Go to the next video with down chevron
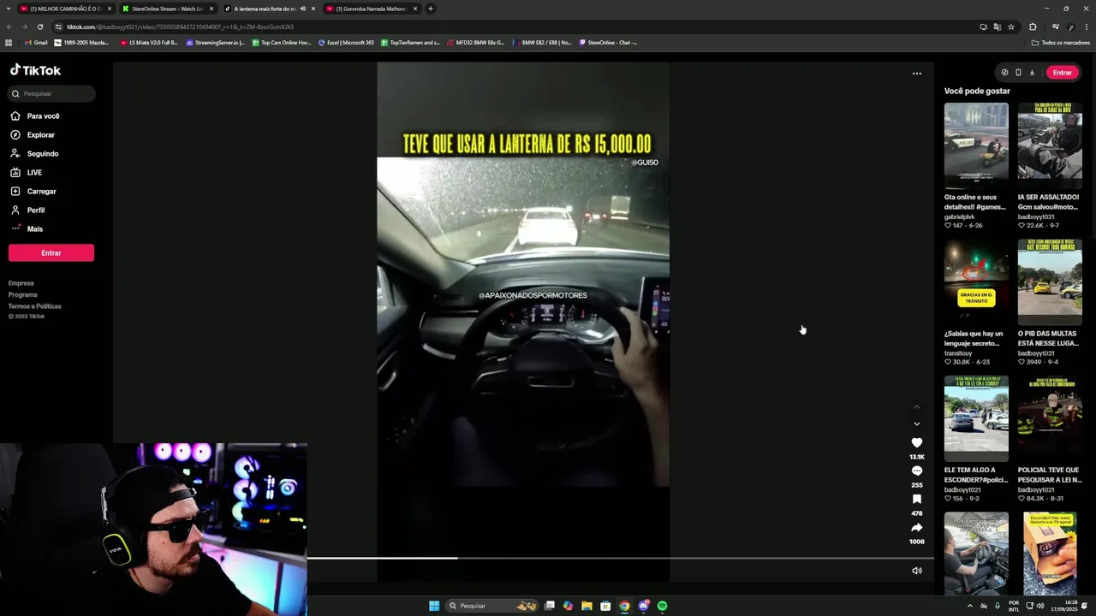The image size is (1096, 616). click(x=917, y=423)
